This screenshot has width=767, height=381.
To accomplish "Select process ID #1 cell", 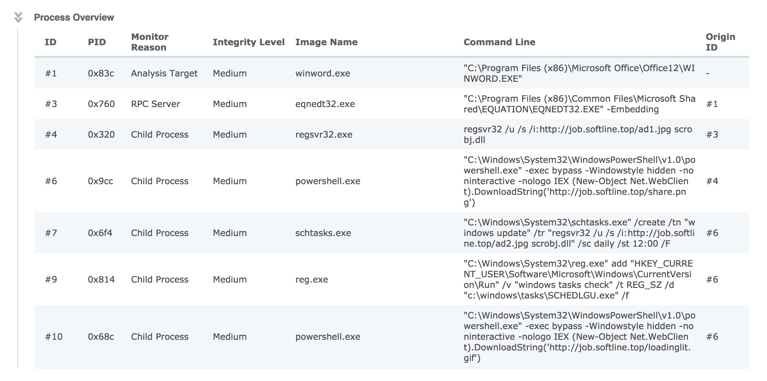I will pyautogui.click(x=51, y=73).
